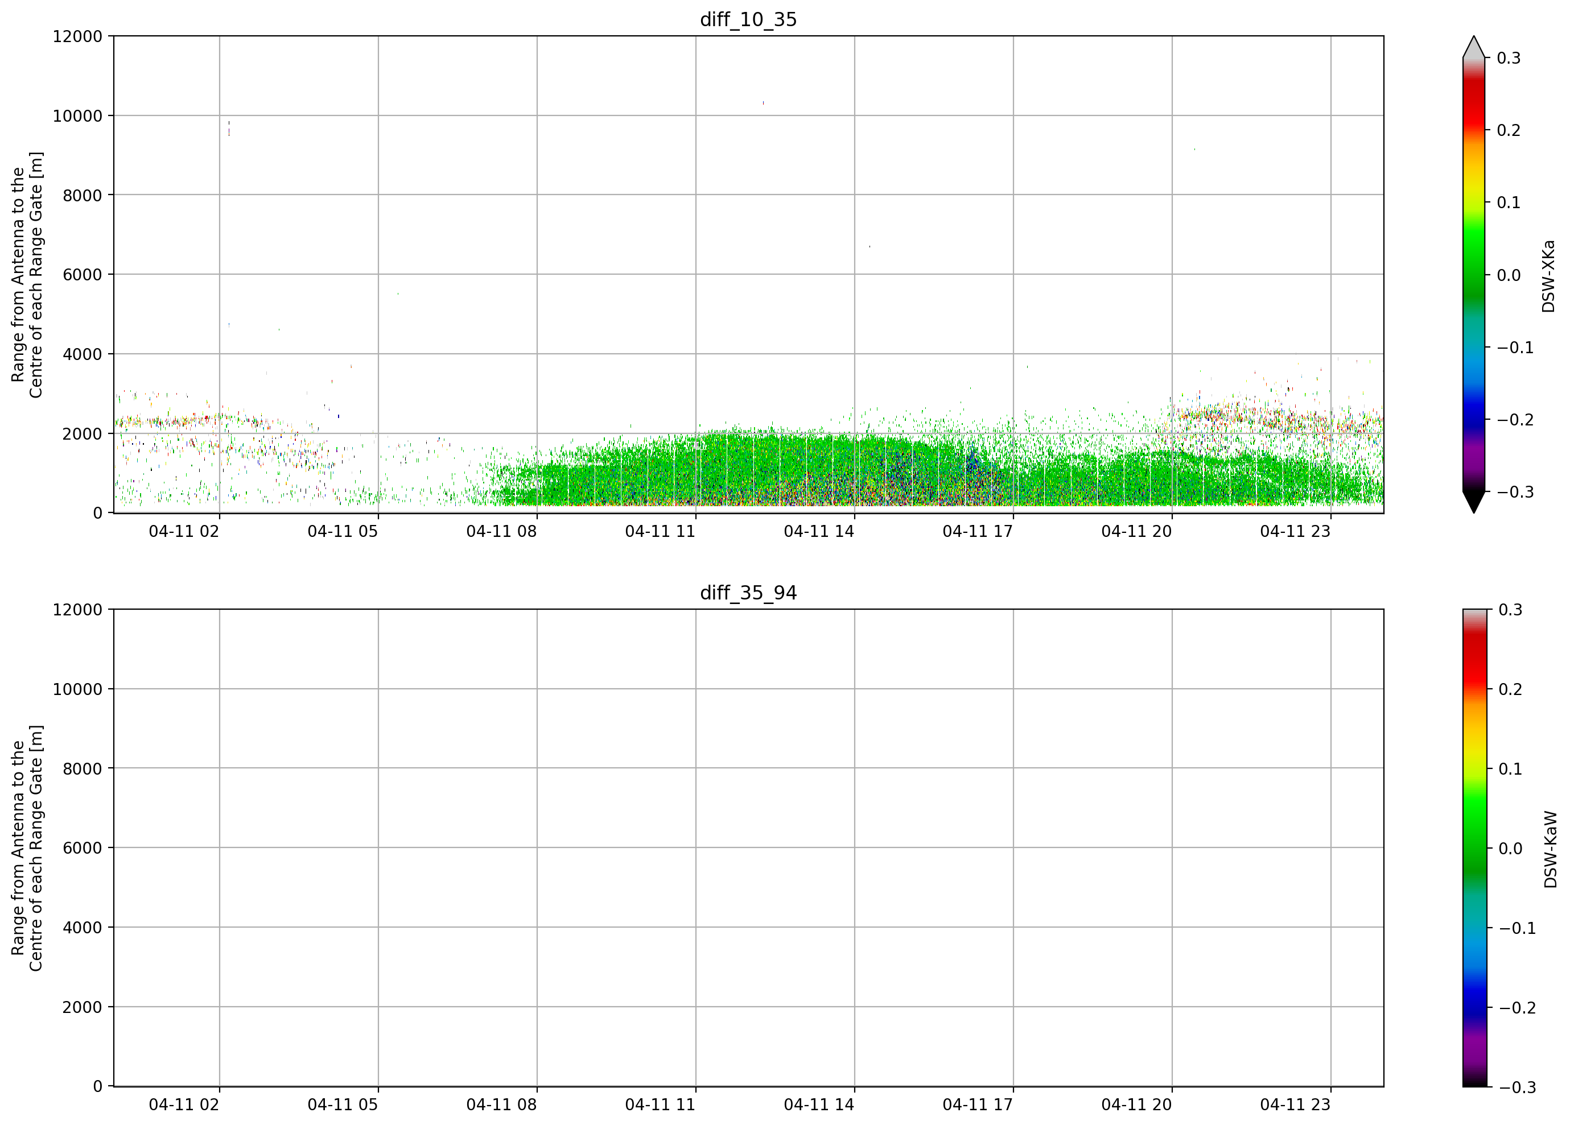Click the 04-11 02 x-tick under diff_10_35
Viewport: 1570px width, 1125px height.
click(x=184, y=531)
